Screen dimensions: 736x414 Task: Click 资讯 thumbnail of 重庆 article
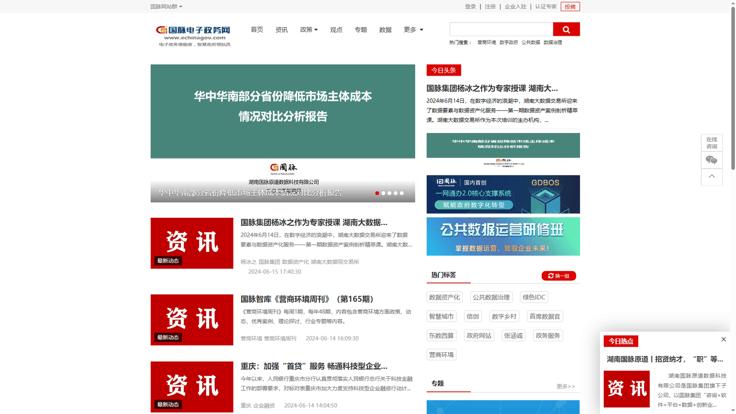tap(192, 387)
